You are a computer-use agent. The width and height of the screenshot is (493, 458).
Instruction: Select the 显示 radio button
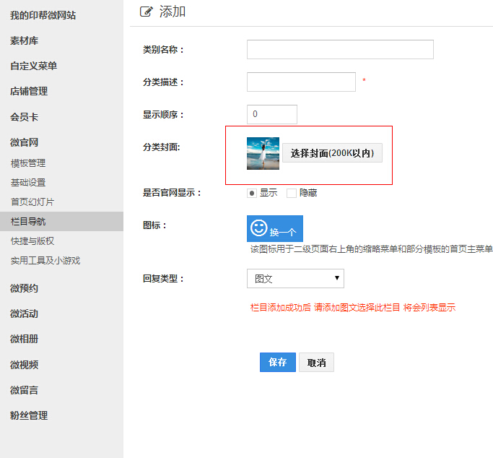tap(252, 193)
